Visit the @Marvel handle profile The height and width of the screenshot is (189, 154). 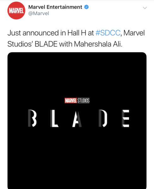pos(38,13)
